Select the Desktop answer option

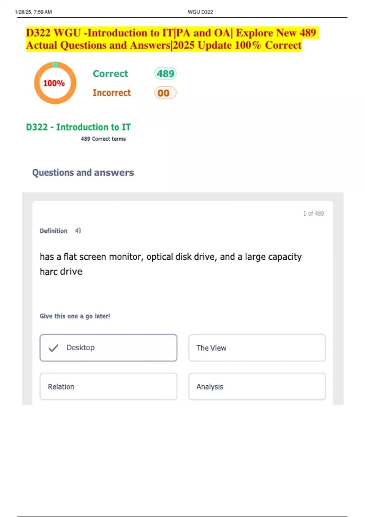click(108, 348)
